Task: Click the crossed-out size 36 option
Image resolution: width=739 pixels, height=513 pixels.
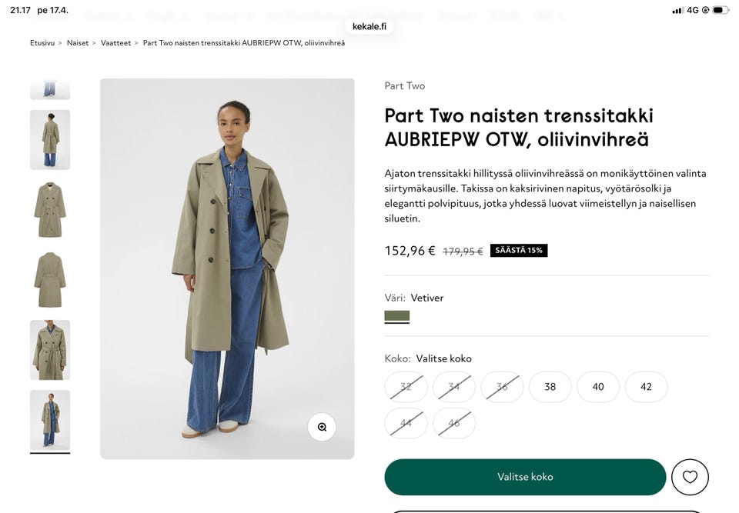Action: click(x=502, y=387)
